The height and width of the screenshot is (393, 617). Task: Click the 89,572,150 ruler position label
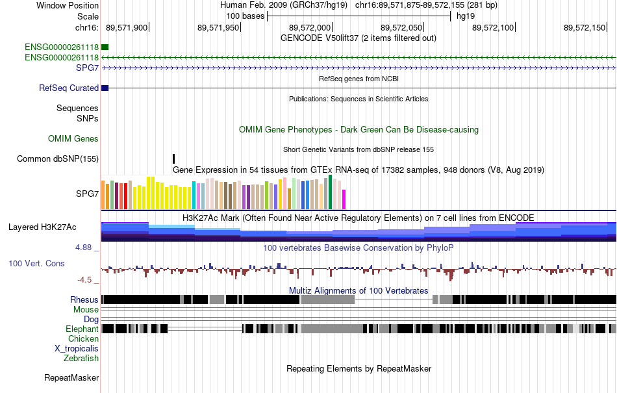click(x=585, y=27)
